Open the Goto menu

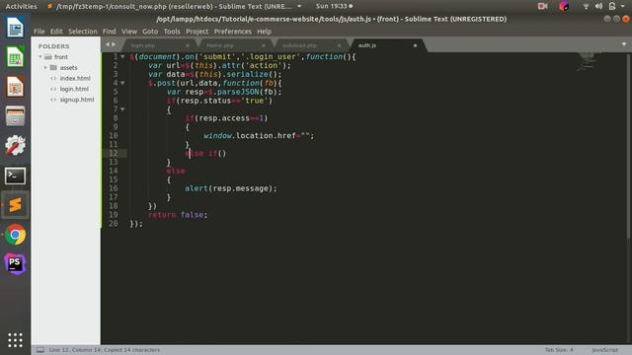150,32
